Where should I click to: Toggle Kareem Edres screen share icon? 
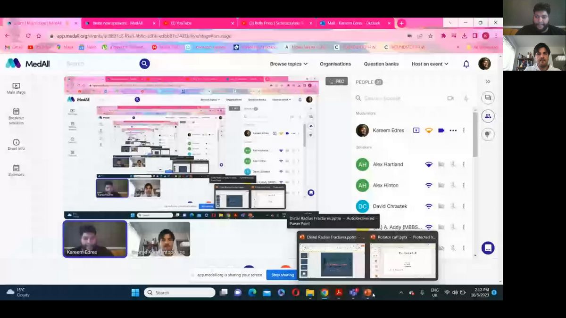click(416, 130)
